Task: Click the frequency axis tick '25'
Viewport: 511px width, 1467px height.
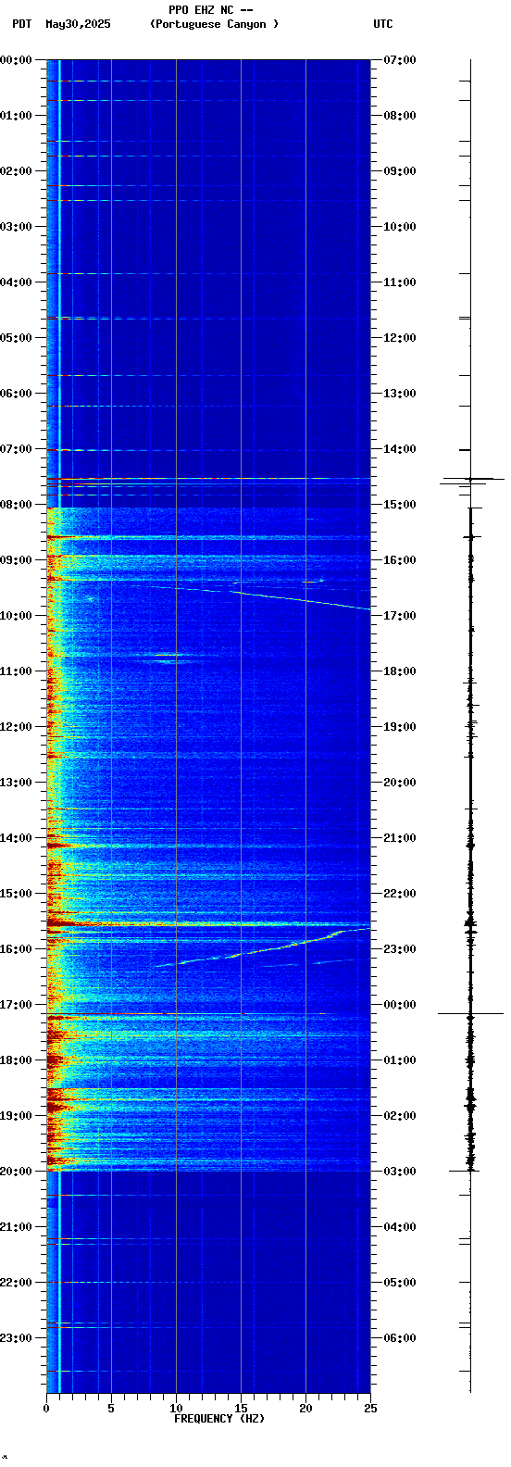Action: 370,1409
